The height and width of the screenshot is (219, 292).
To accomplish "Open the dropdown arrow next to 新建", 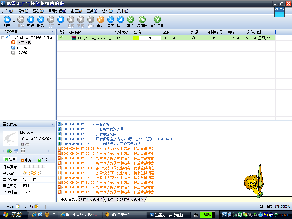I will [14, 22].
